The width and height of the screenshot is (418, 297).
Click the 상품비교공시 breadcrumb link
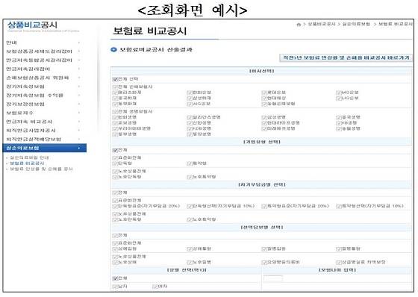(322, 25)
